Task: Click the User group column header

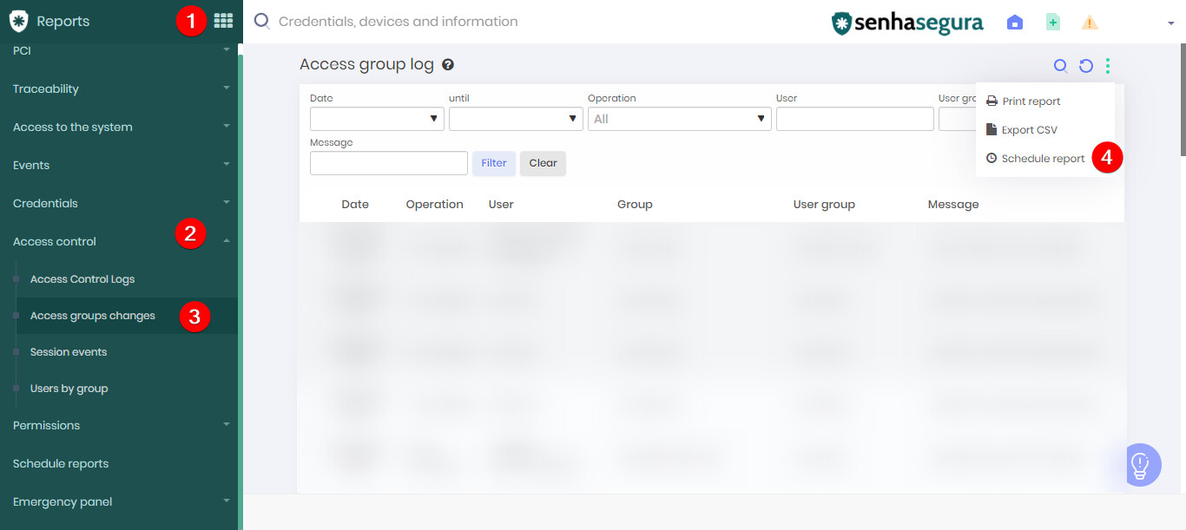Action: 824,205
